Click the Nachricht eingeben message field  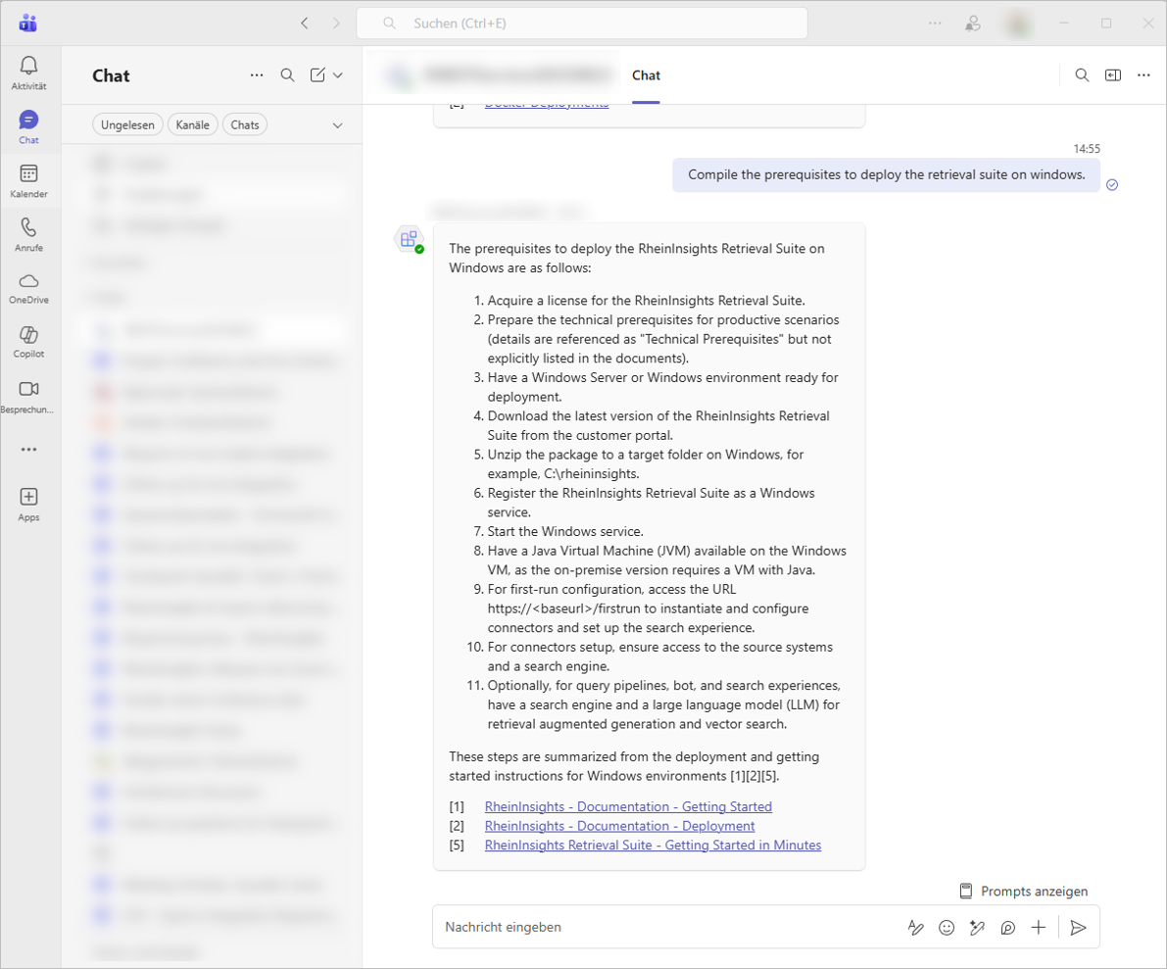click(x=666, y=927)
